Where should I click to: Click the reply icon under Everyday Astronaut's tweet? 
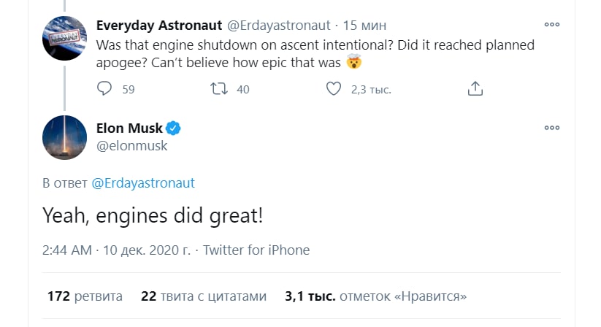pyautogui.click(x=104, y=89)
